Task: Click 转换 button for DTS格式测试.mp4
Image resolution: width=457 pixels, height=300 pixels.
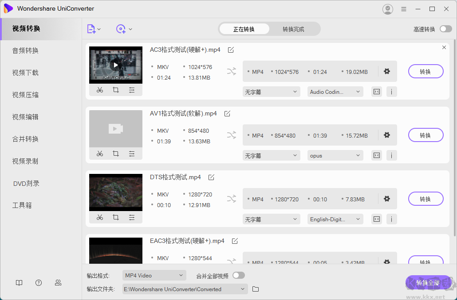Action: [x=425, y=199]
